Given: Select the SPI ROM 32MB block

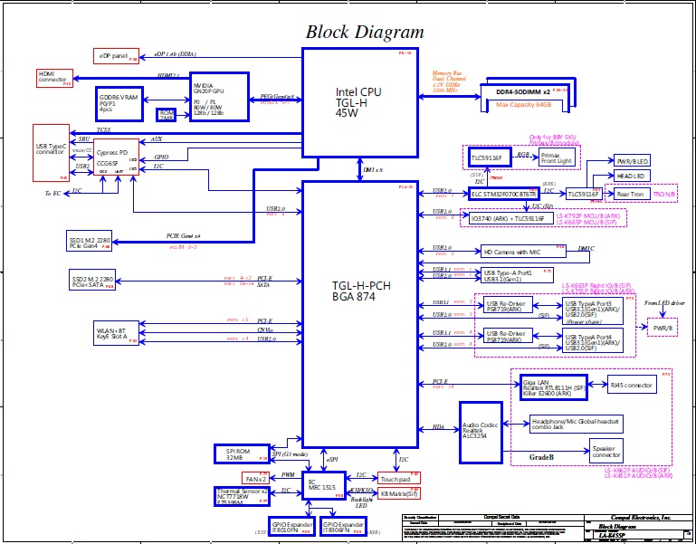Looking at the screenshot, I should [x=238, y=453].
